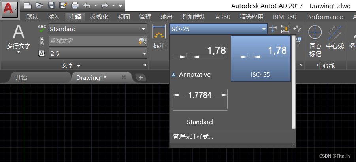
Task: Launch the dimension style dialog arrow
Action: coord(301,65)
